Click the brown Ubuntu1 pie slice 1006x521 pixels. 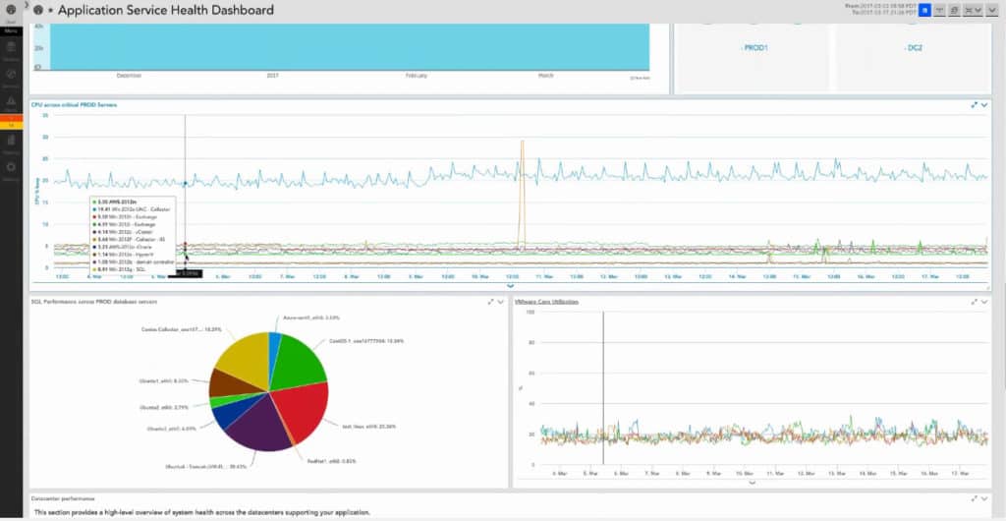coord(230,383)
